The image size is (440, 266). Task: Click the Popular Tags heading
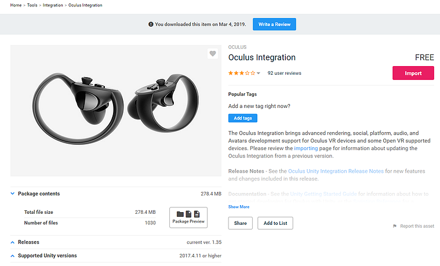pyautogui.click(x=242, y=94)
